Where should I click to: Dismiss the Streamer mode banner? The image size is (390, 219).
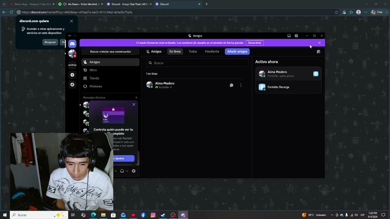click(319, 43)
